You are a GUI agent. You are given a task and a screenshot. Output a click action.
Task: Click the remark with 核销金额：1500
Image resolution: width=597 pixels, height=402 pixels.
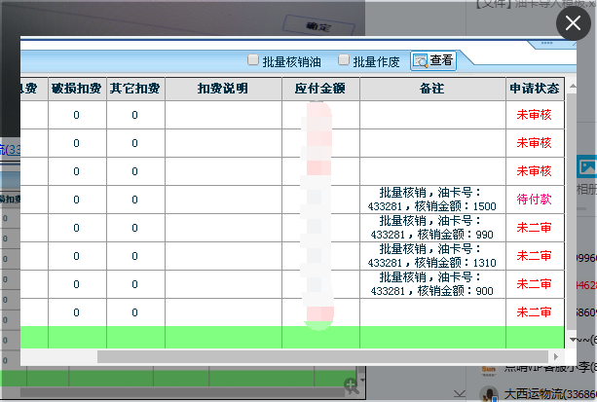432,200
